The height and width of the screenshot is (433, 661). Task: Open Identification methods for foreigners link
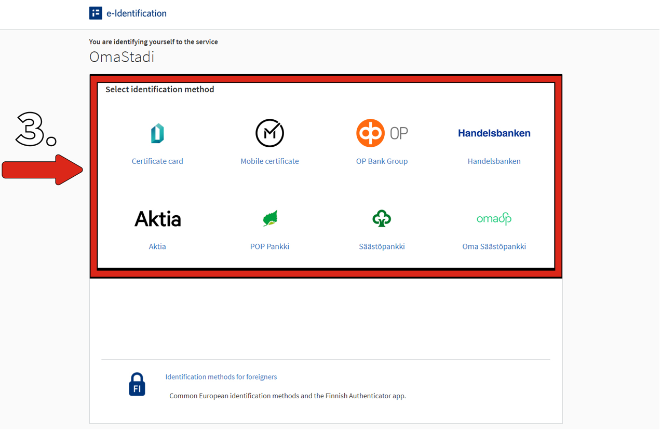click(221, 377)
